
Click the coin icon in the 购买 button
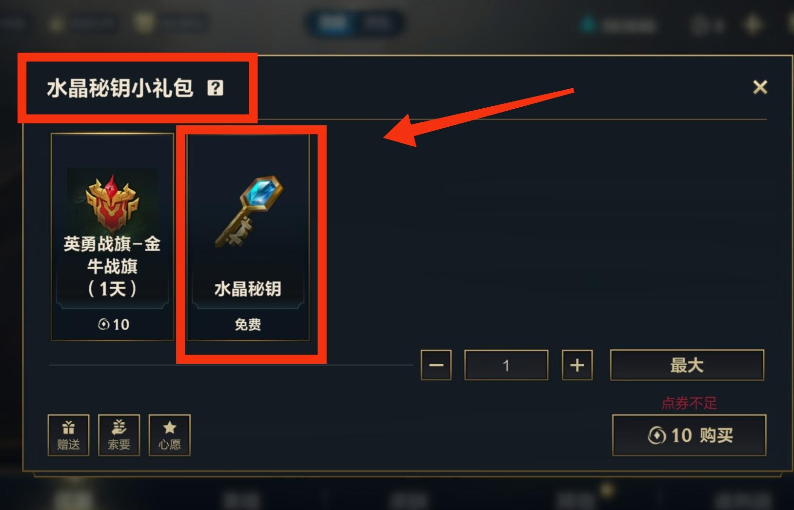coord(657,435)
